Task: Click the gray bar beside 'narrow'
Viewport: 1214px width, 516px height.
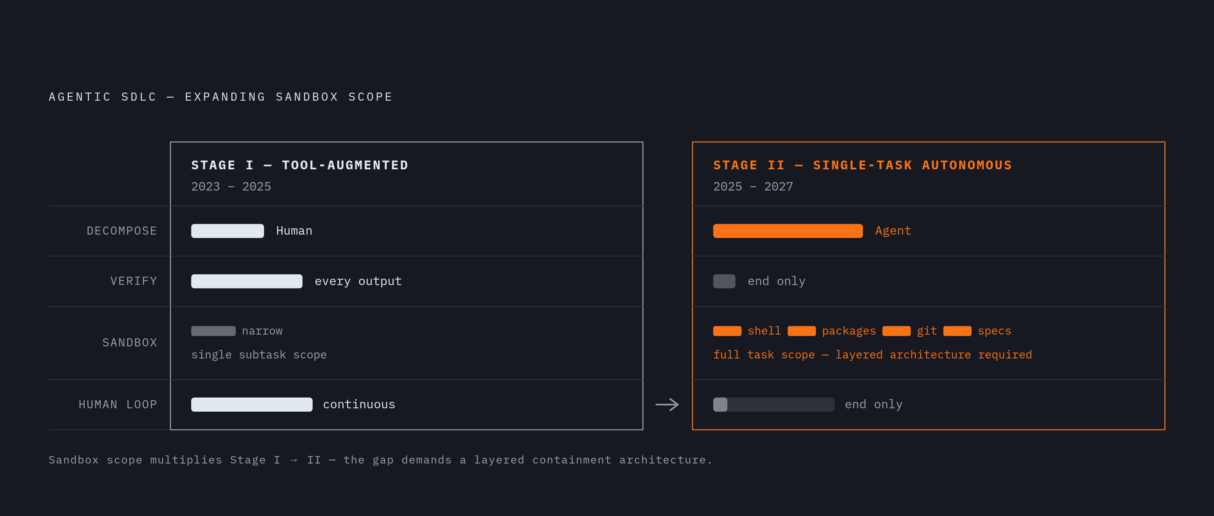Action: pyautogui.click(x=213, y=331)
